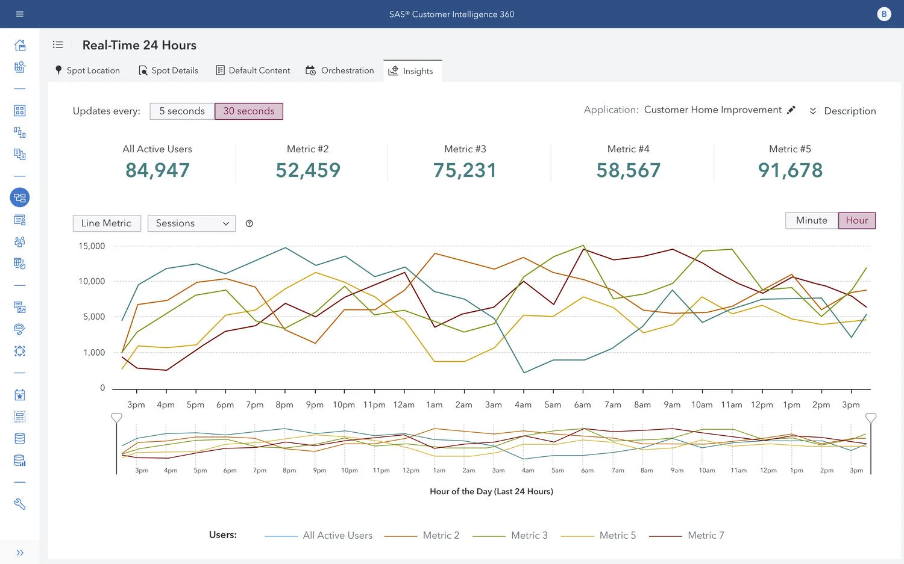Image resolution: width=904 pixels, height=564 pixels.
Task: Switch chart granularity to Minute
Action: point(812,220)
